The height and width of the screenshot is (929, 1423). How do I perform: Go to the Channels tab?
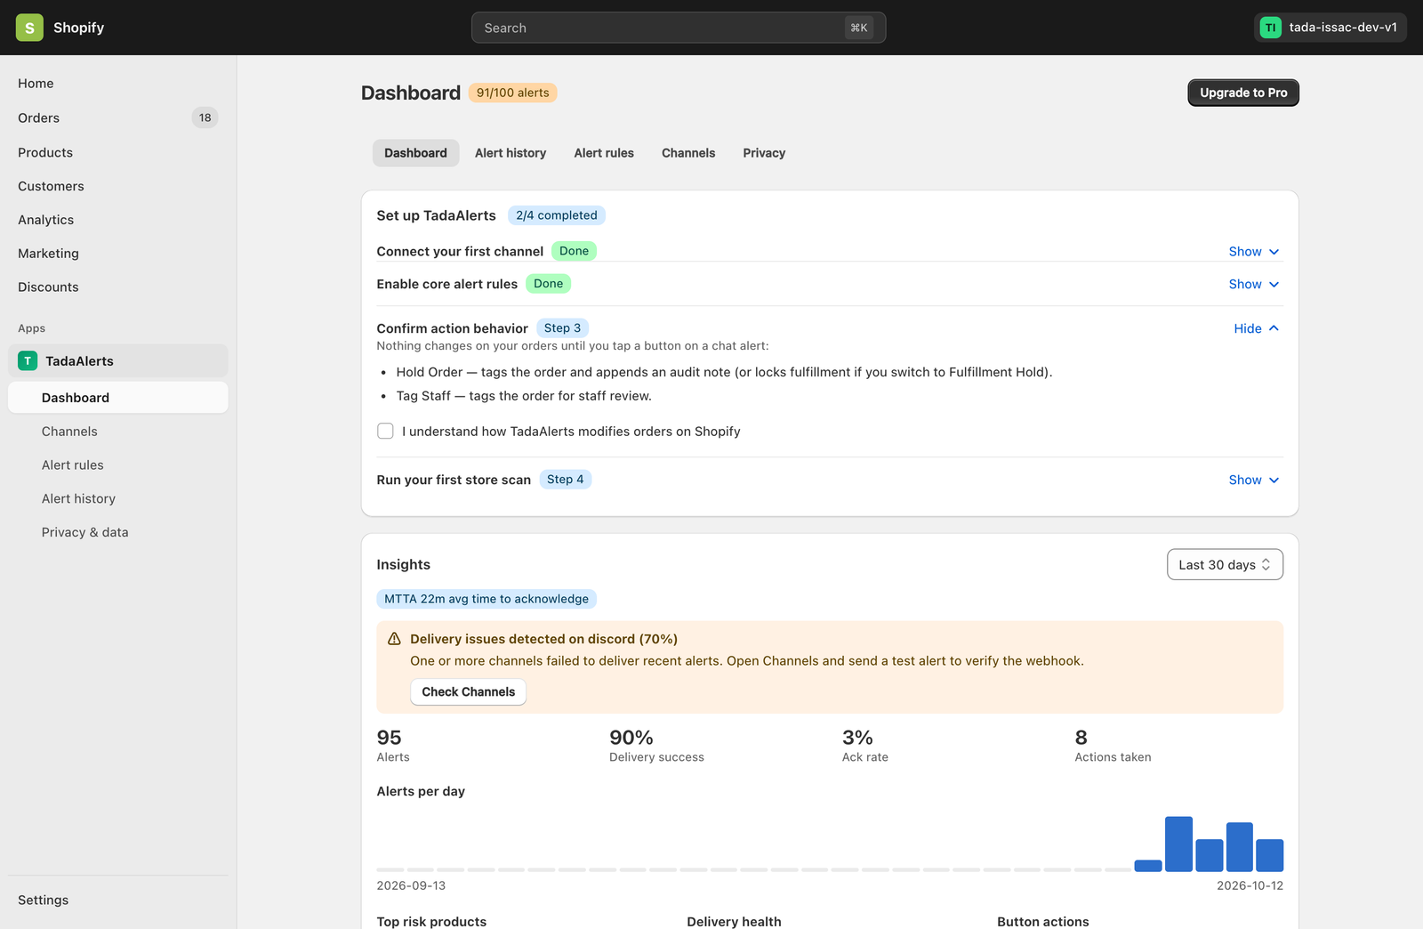pos(688,153)
